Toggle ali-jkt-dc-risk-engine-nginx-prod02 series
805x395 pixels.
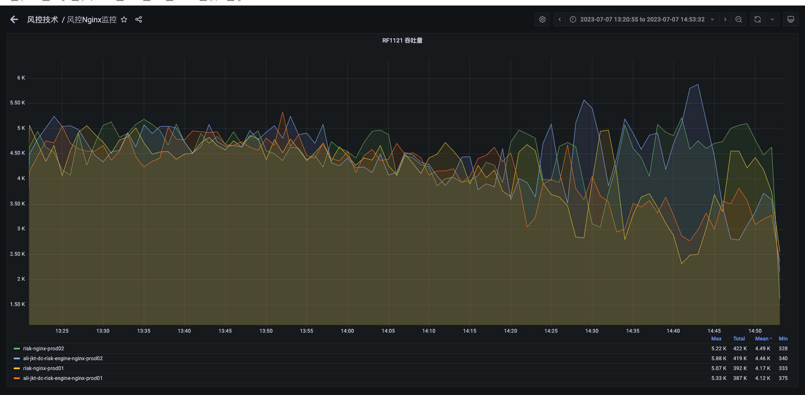(x=63, y=358)
